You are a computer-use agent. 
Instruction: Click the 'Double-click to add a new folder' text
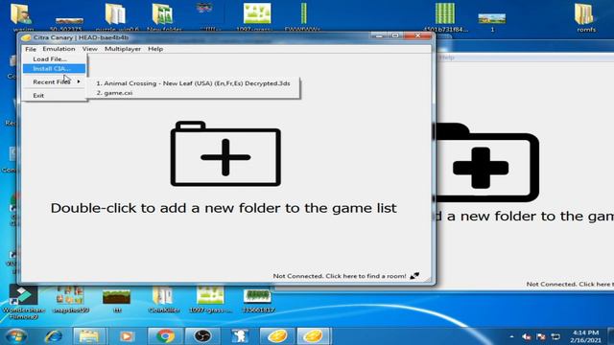point(224,208)
